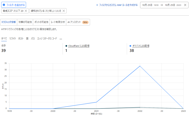
Task: Select the すべて sub-tab
Action: pos(4,39)
